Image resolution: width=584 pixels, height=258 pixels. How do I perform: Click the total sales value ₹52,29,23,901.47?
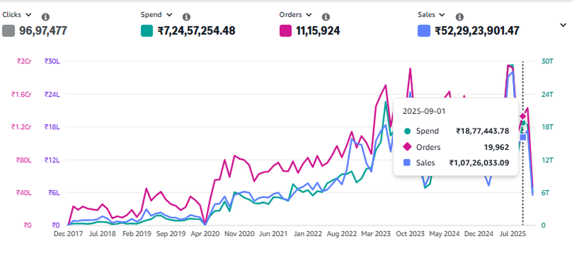477,31
